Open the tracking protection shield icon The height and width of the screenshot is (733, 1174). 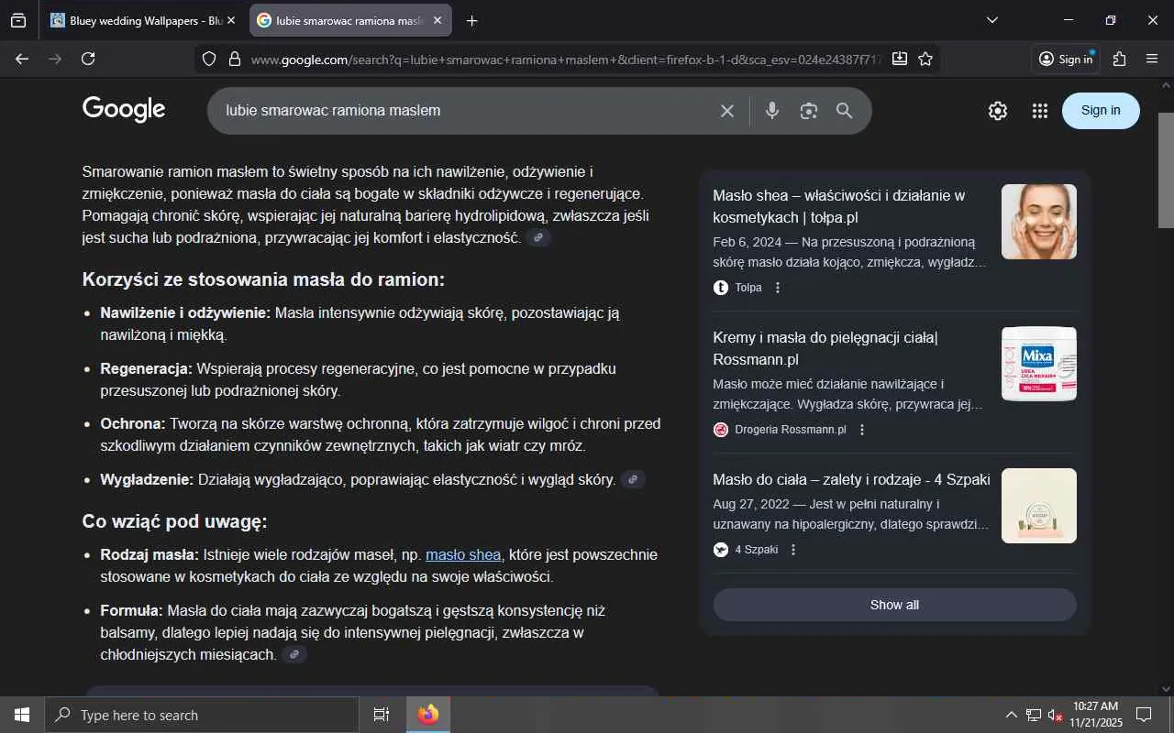[x=209, y=59]
